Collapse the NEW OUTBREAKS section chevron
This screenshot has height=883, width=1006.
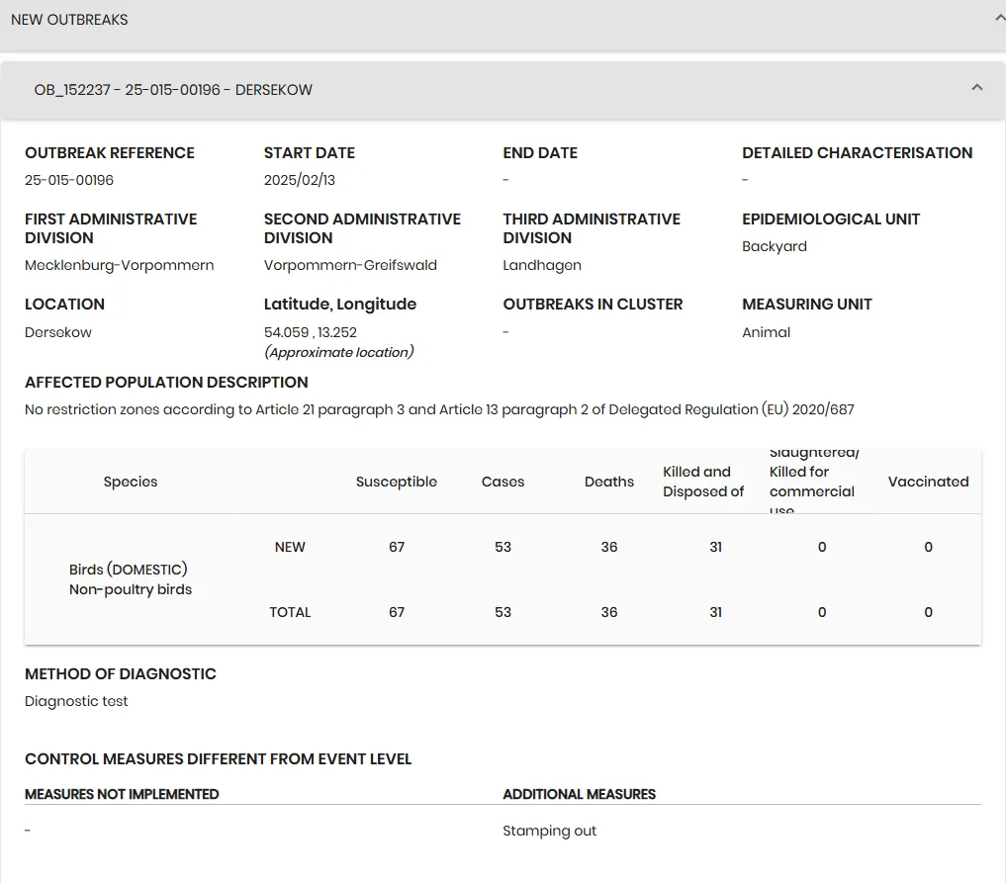pos(1000,19)
